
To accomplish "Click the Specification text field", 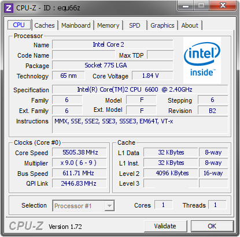I will [x=140, y=89].
